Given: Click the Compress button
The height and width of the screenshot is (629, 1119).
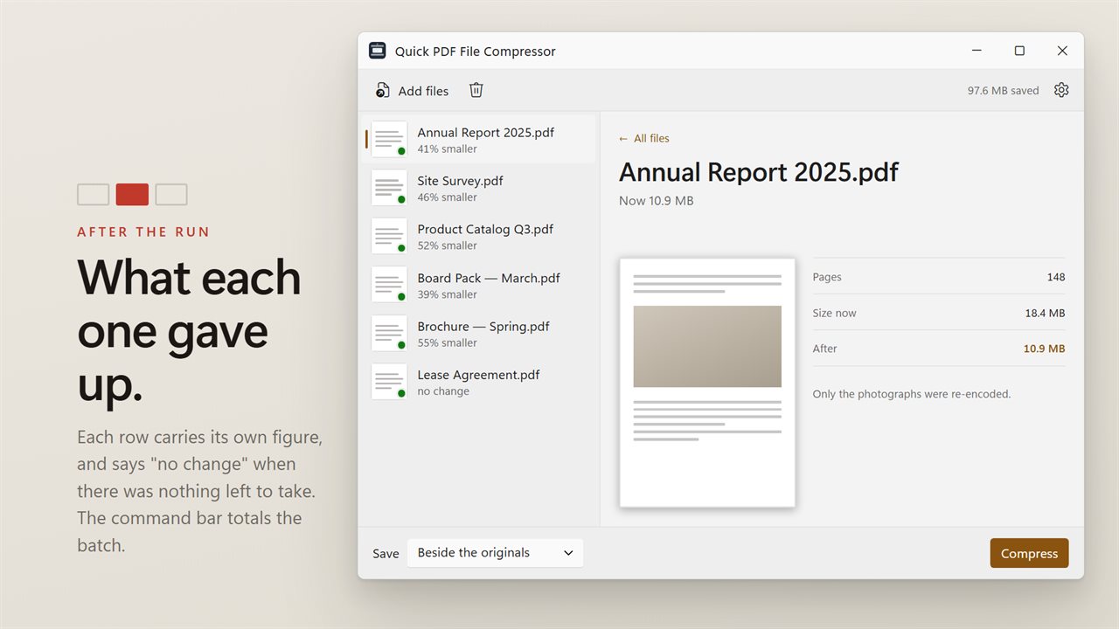Looking at the screenshot, I should click(x=1029, y=553).
